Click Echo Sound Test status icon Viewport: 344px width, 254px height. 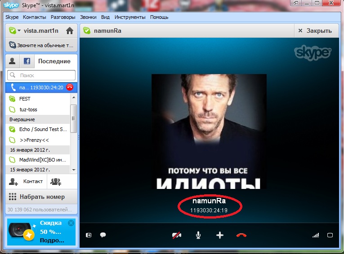click(x=12, y=129)
